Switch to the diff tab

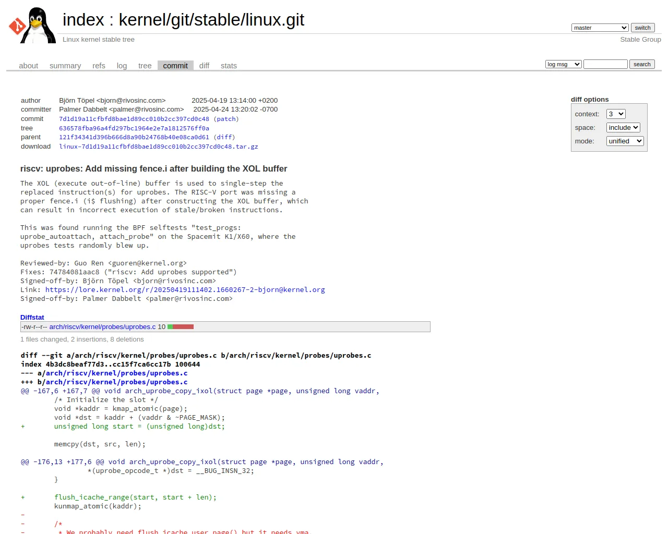[x=204, y=66]
